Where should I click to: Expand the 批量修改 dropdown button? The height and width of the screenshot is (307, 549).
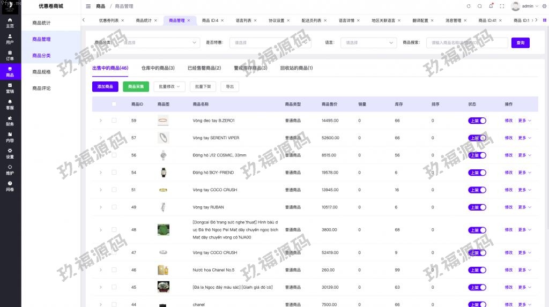pos(169,86)
